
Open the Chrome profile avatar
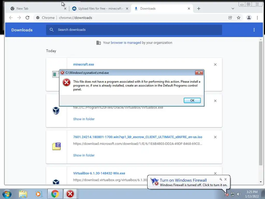tap(249, 18)
